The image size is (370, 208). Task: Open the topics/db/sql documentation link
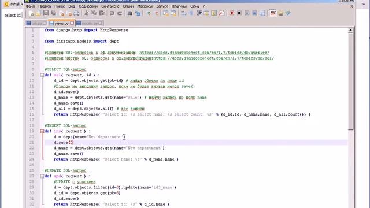coord(213,58)
